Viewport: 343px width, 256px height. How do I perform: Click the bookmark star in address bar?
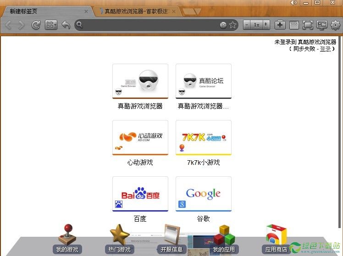233,25
